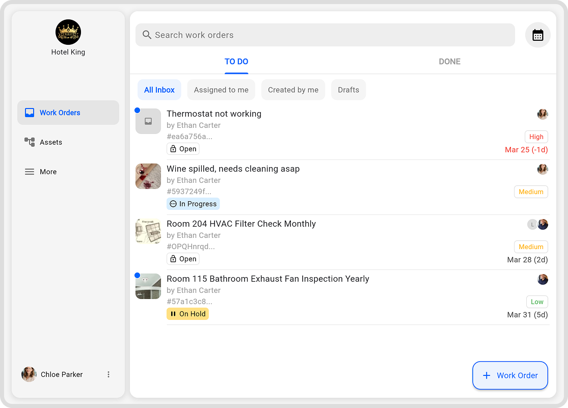Switch to the DONE tab
The image size is (568, 408).
tap(449, 62)
